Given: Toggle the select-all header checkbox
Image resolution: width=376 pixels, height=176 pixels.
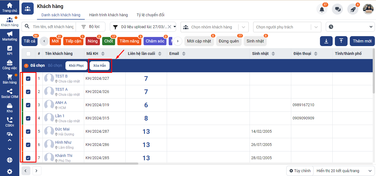Looking at the screenshot, I should 28,54.
